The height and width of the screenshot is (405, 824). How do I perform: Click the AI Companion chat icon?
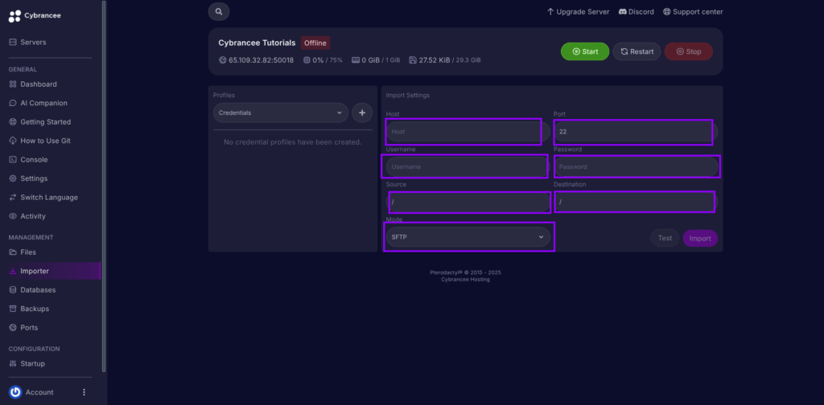coord(13,103)
